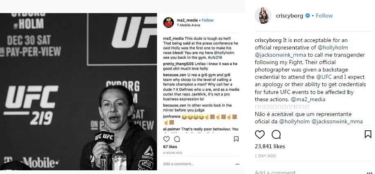
Task: Open the three-dot options on ma2_media post
Action: pos(237,164)
